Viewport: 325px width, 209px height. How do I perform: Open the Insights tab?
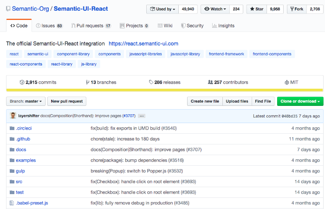[223, 26]
